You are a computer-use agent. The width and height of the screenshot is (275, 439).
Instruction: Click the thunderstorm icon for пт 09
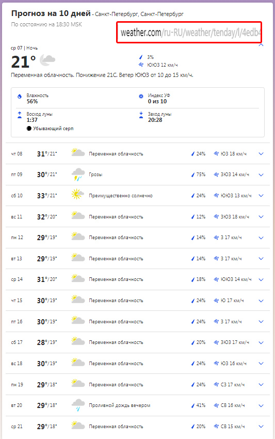click(78, 175)
